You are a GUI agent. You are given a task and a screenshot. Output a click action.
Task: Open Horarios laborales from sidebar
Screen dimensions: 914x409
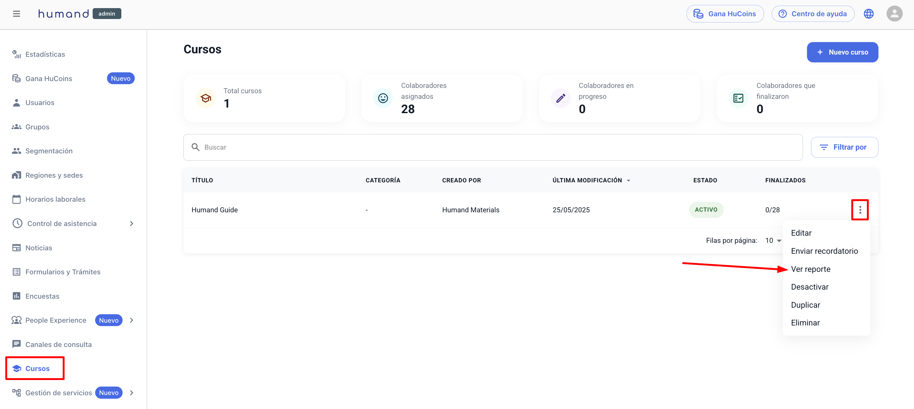55,199
